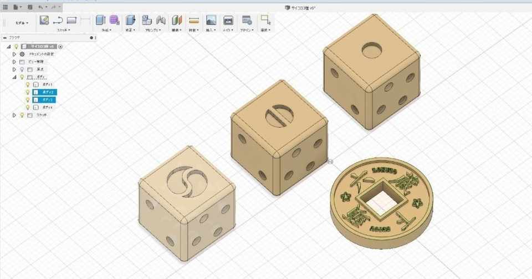Select highlighted ボディ2 in browser tree
The height and width of the screenshot is (279, 532).
click(x=44, y=92)
